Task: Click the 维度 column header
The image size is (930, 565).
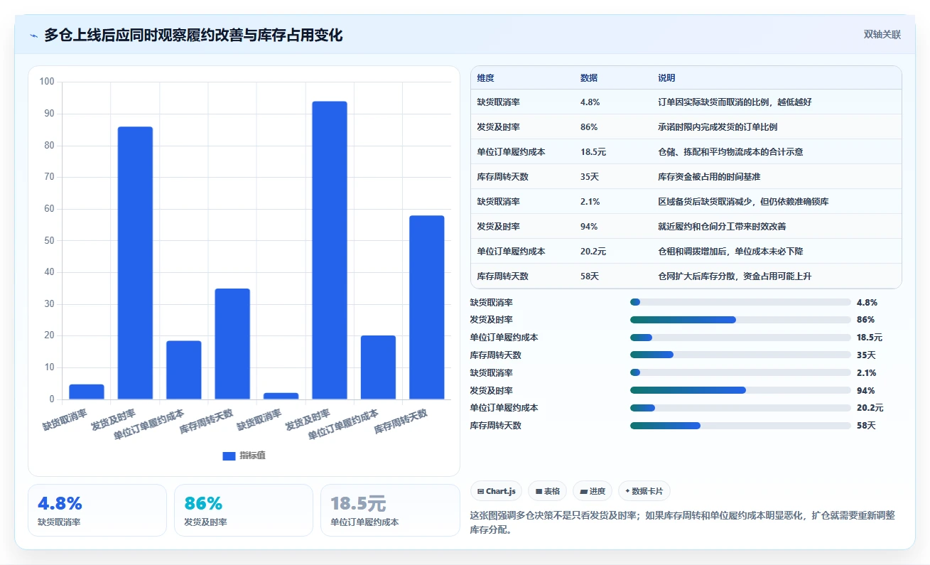Action: click(x=486, y=77)
